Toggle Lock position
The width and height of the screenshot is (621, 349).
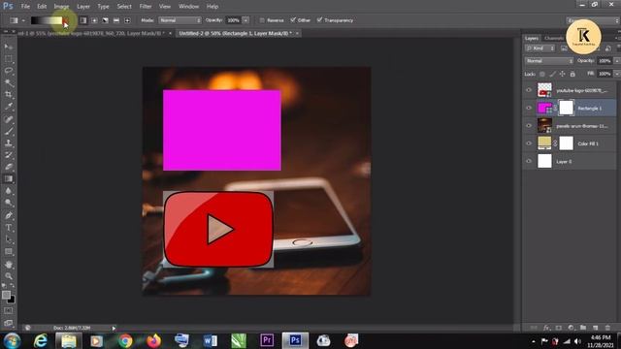pos(562,74)
